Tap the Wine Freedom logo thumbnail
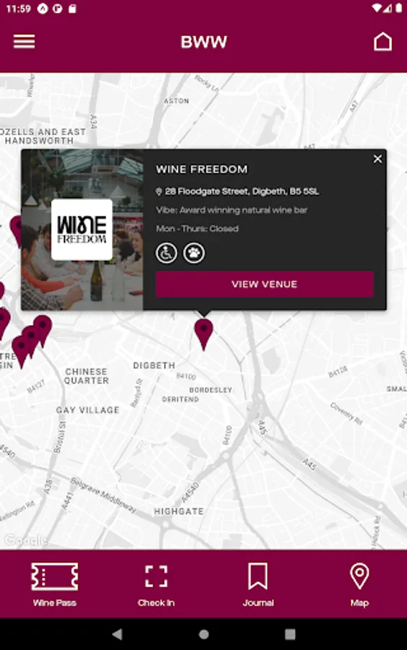 (82, 229)
